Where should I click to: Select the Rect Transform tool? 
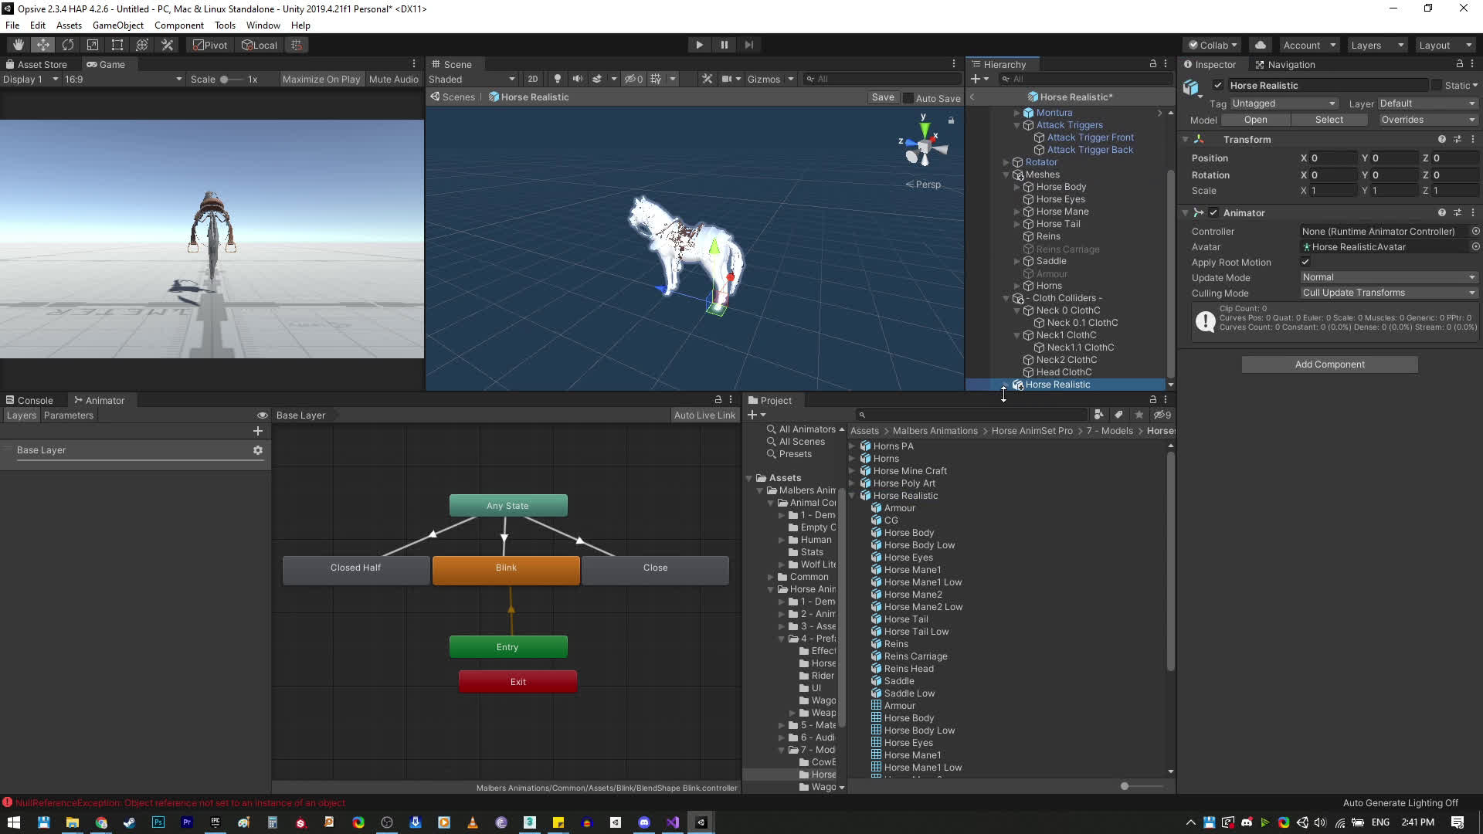point(117,45)
